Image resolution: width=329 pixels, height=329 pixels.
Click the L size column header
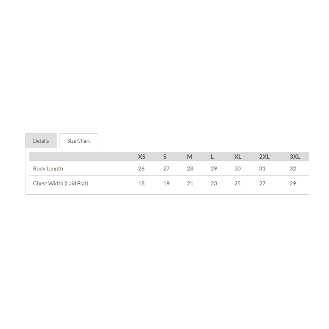tap(212, 157)
